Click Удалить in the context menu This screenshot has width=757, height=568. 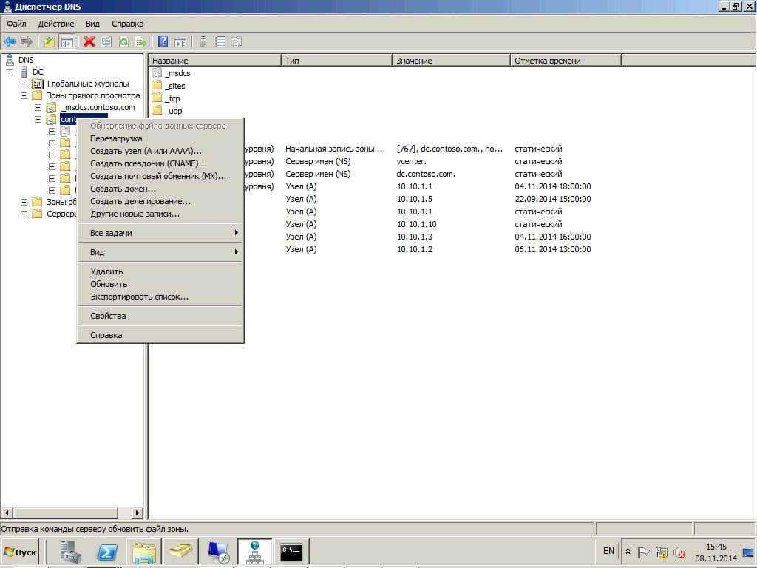click(x=160, y=271)
